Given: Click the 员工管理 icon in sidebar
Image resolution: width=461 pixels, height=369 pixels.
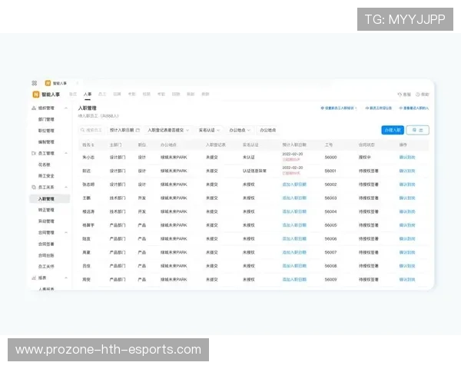Looking at the screenshot, I should 34,153.
